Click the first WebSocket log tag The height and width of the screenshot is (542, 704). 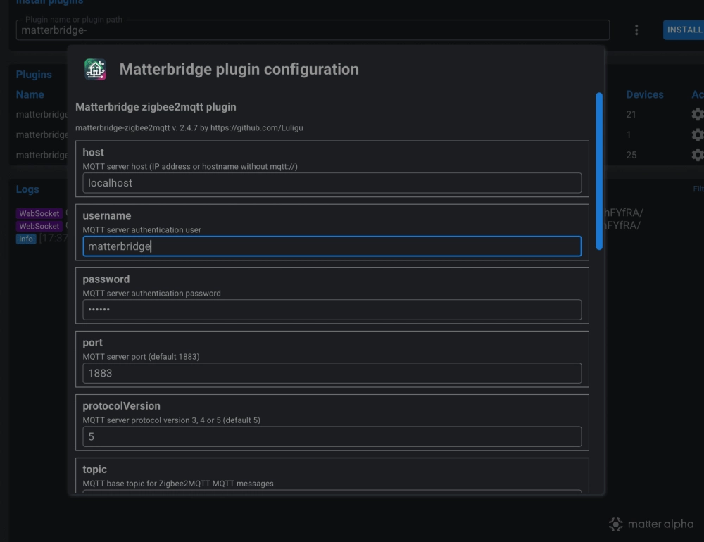[39, 213]
